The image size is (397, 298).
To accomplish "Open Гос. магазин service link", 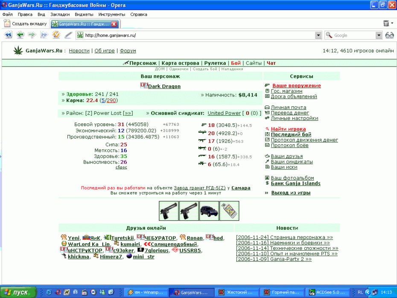I will point(286,91).
